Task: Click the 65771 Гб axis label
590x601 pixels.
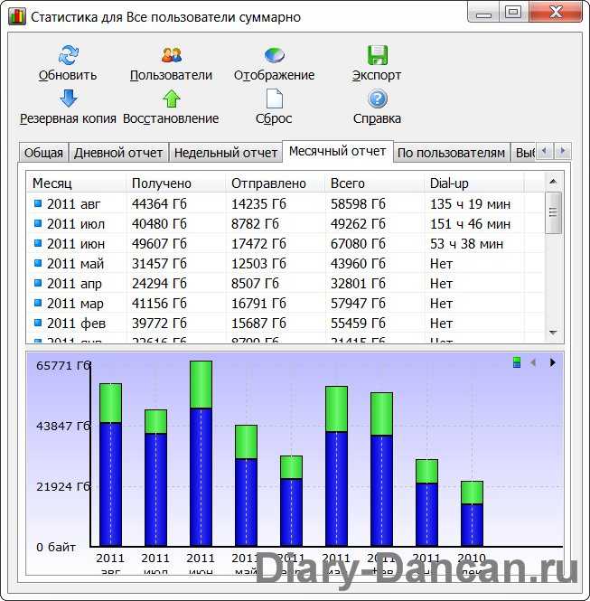Action: [63, 366]
